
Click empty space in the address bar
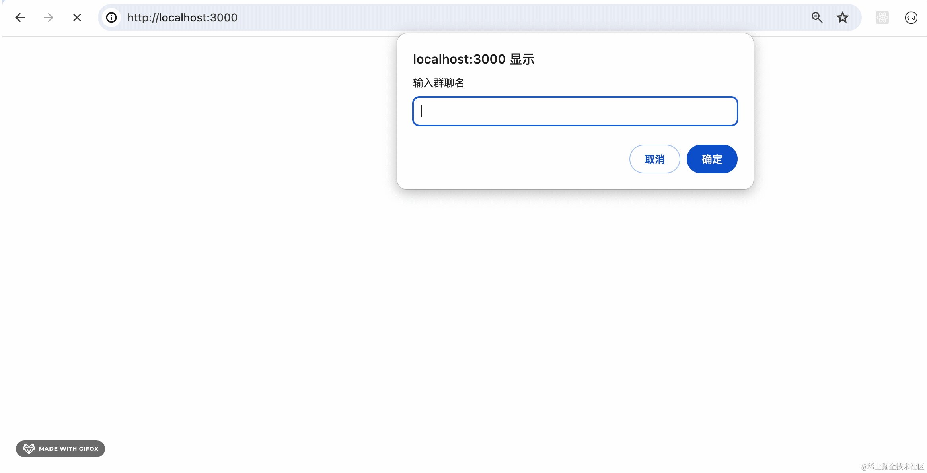point(517,17)
